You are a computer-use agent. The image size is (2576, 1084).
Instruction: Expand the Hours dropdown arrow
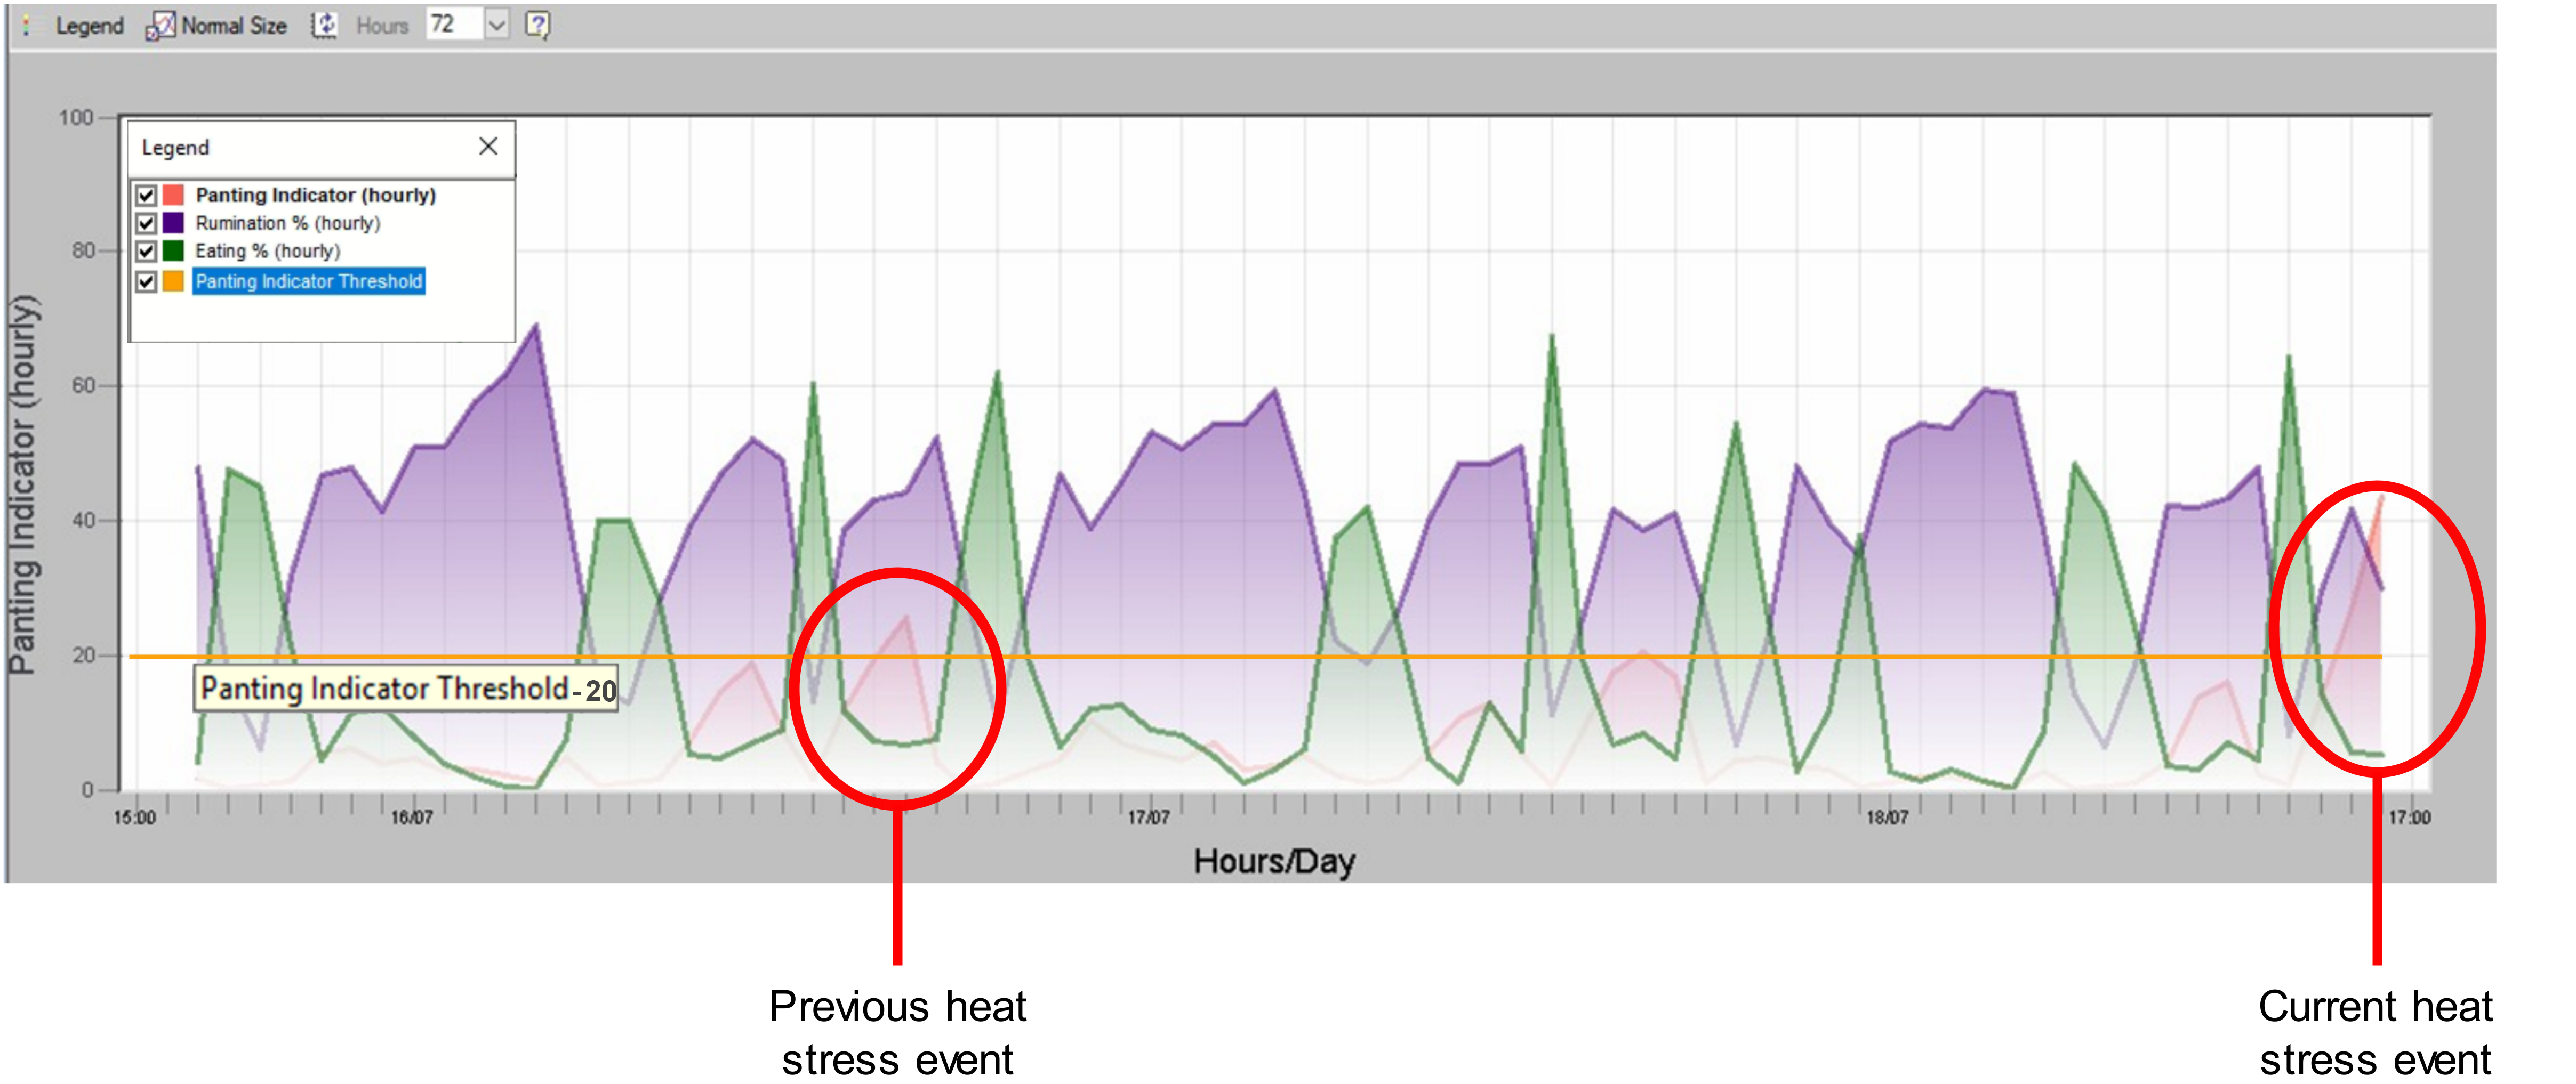click(x=497, y=25)
